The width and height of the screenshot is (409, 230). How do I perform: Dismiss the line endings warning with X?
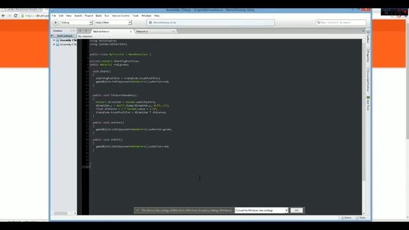[137, 210]
